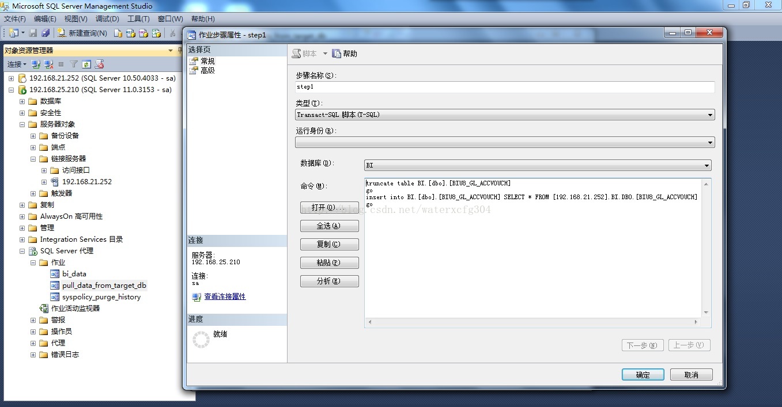Viewport: 782px width, 407px height.
Task: Open the 查看连接属性 link
Action: click(x=225, y=296)
